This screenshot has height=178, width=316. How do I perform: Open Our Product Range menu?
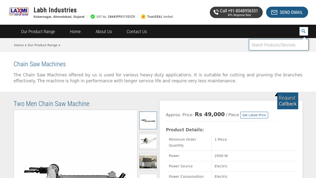[38, 32]
